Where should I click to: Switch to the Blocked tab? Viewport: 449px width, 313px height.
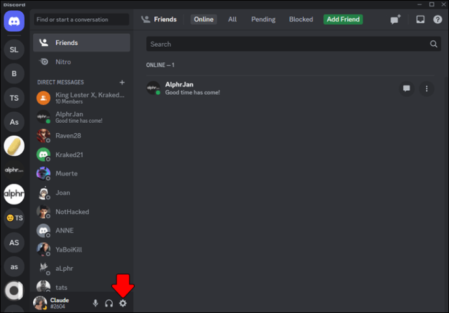[x=301, y=19]
